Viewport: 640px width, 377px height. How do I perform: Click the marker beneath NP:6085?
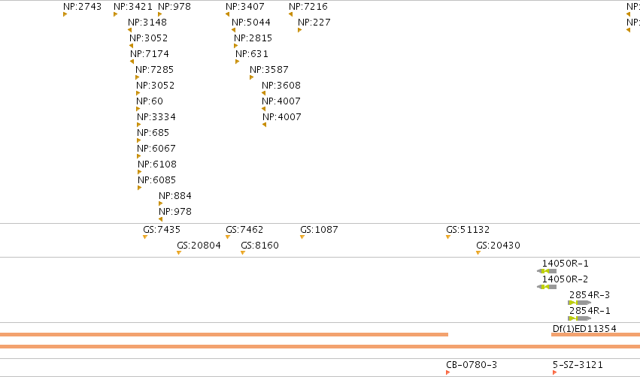click(140, 188)
